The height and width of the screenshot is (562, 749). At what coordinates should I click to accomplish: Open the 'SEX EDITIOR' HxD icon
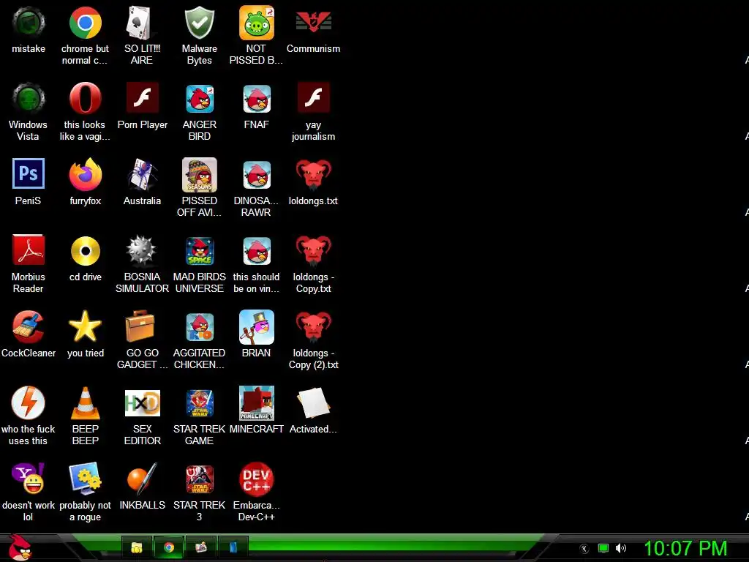click(142, 403)
